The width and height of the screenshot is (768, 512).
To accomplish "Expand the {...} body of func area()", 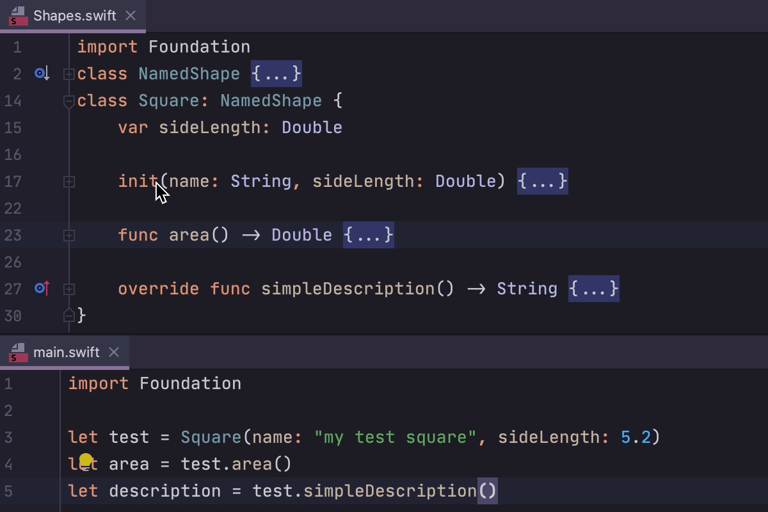I will pyautogui.click(x=368, y=235).
